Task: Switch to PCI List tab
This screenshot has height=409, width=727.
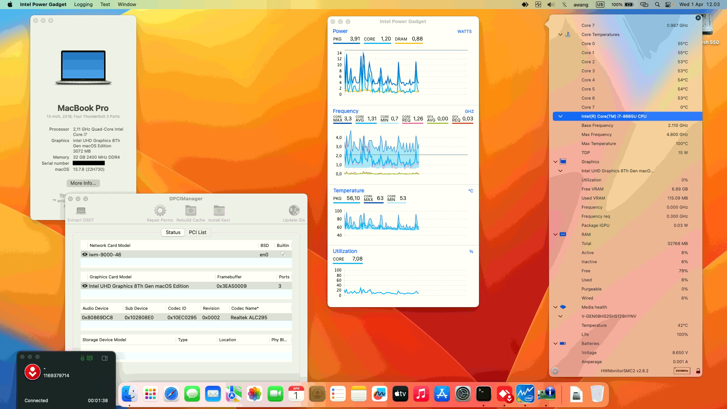Action: point(198,232)
